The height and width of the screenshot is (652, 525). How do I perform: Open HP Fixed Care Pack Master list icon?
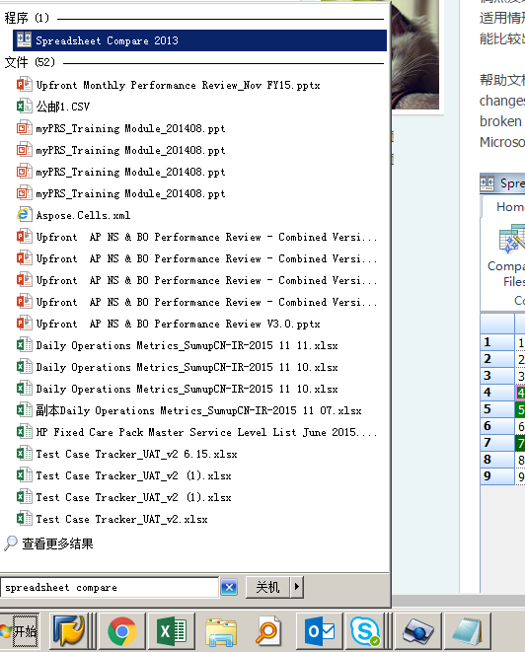tap(24, 432)
